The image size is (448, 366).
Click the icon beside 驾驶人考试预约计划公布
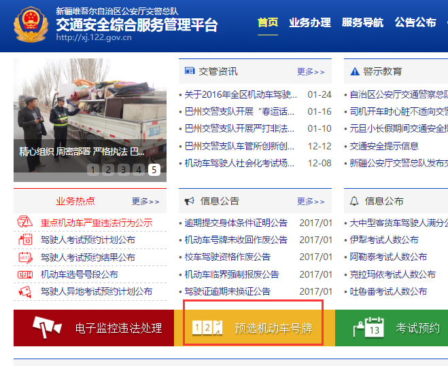pyautogui.click(x=25, y=240)
